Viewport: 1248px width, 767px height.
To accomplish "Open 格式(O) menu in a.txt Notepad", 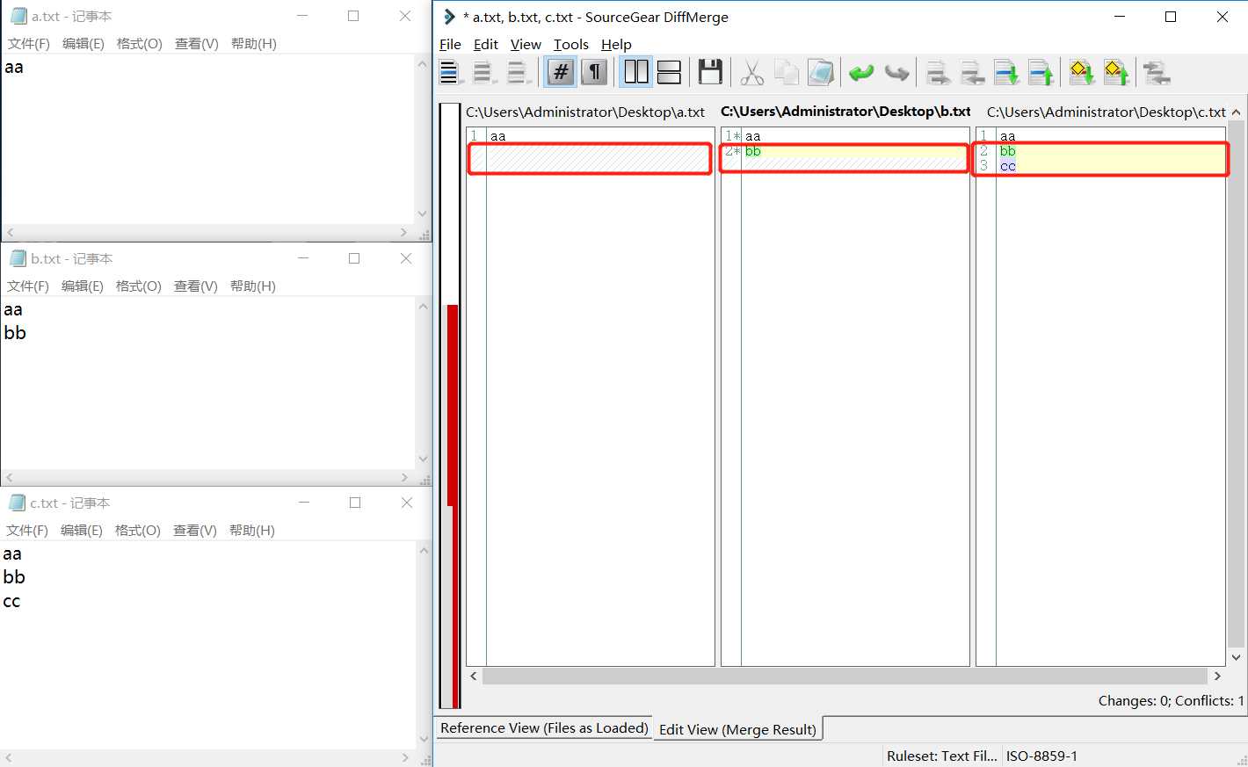I will click(x=140, y=43).
